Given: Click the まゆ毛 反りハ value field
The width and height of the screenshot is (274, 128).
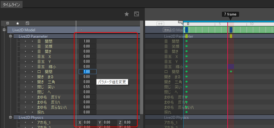Looking at the screenshot, I should [x=88, y=102].
